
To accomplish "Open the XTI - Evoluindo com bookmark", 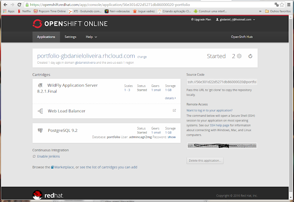I will coord(85,11).
